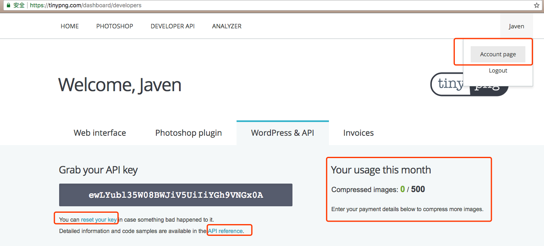Screen dimensions: 544x246
Task: Open the API reference link
Action: (226, 231)
